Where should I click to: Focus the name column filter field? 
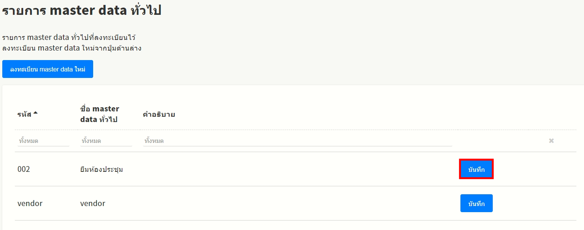[x=106, y=141]
